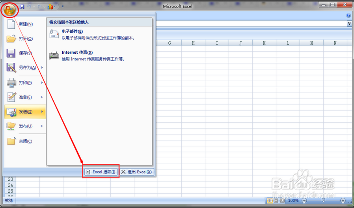Select column J header

click(x=241, y=43)
